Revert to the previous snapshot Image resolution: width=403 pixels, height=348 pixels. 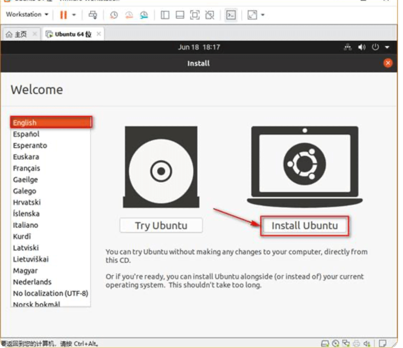pyautogui.click(x=129, y=15)
